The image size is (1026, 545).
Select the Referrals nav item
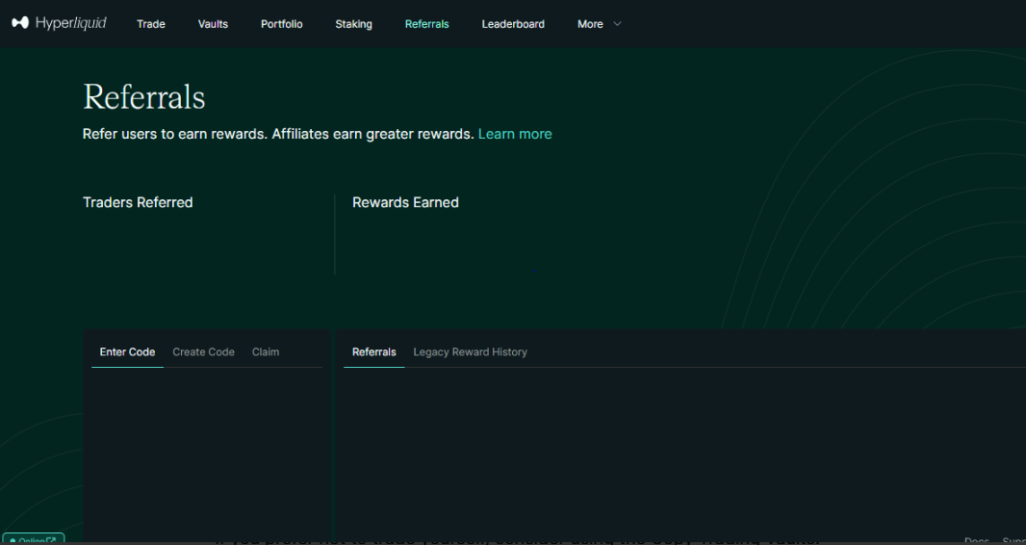click(426, 24)
